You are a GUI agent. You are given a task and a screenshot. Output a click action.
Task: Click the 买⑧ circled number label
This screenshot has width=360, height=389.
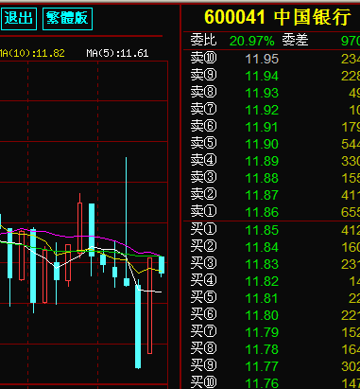point(203,348)
